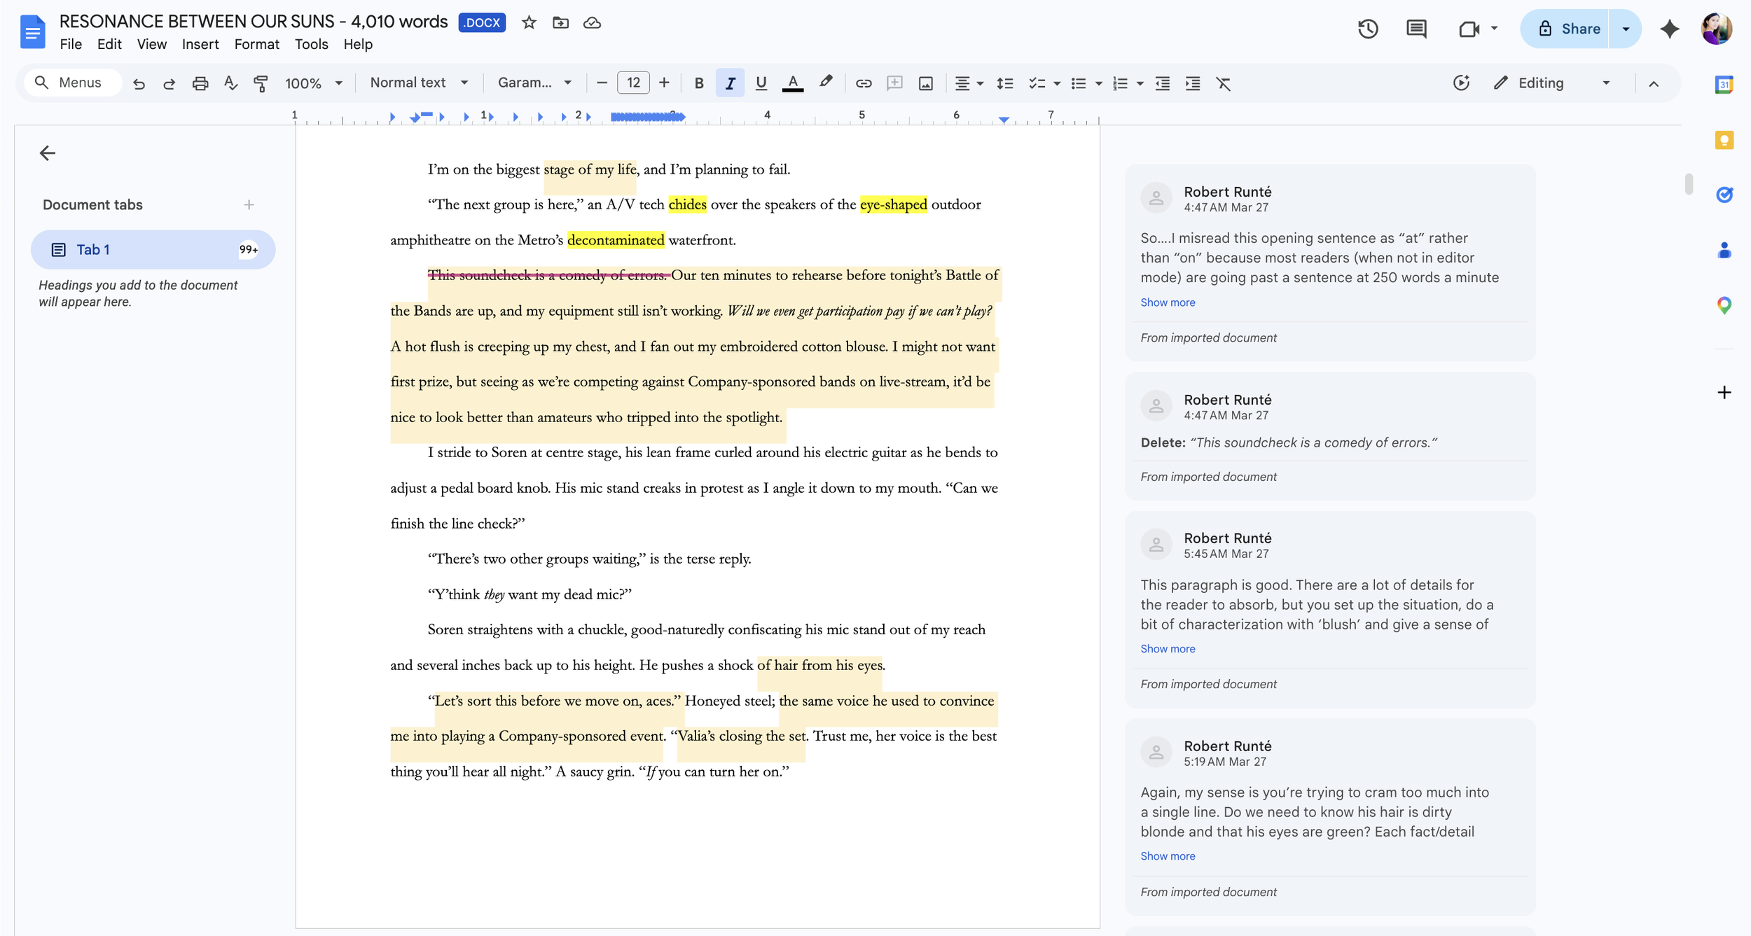Open numbered list options dropdown arrow
1751x936 pixels.
[x=1140, y=83]
